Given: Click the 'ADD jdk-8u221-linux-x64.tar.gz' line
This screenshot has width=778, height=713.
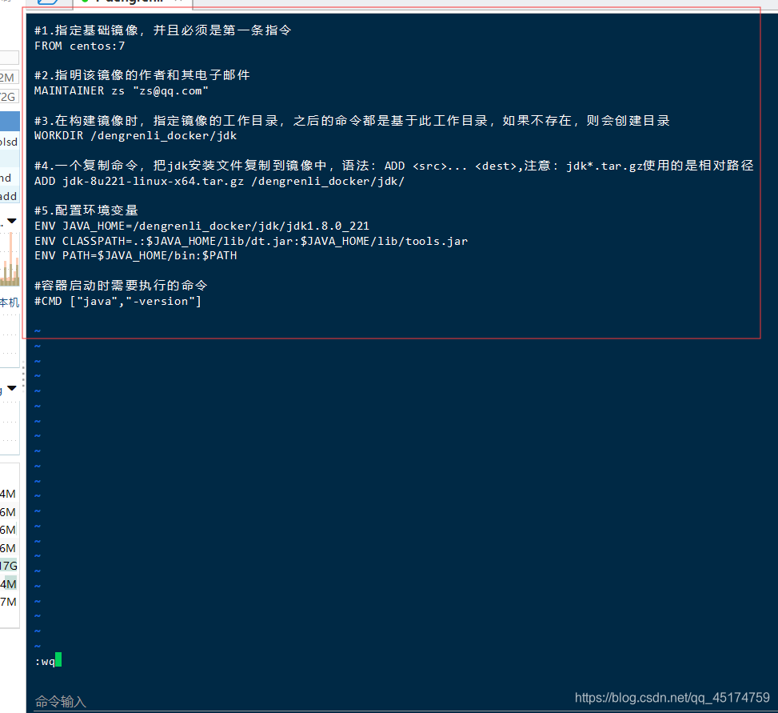Looking at the screenshot, I should pos(219,181).
